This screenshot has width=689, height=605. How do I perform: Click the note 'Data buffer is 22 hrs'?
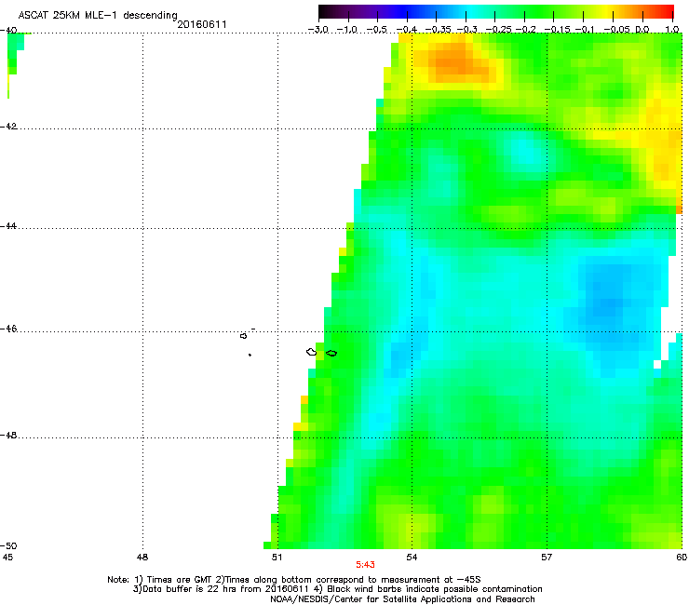184,589
